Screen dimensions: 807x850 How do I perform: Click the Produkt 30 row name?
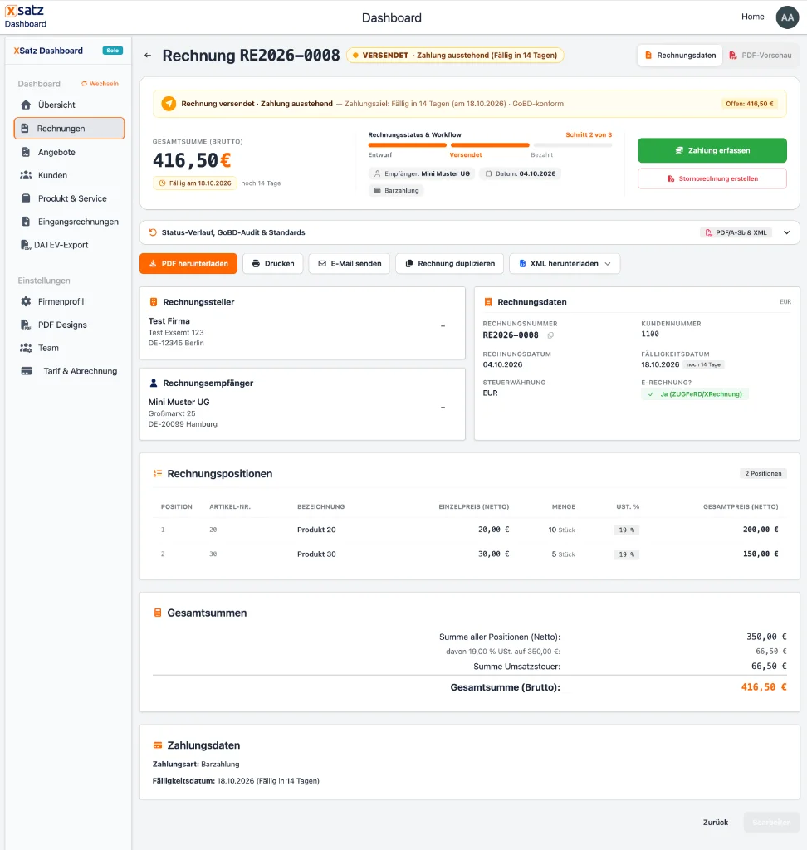pos(316,554)
